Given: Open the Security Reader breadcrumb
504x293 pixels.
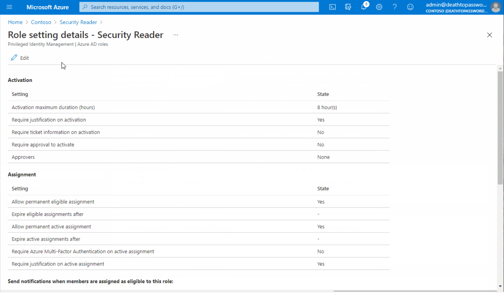Looking at the screenshot, I should click(x=78, y=22).
